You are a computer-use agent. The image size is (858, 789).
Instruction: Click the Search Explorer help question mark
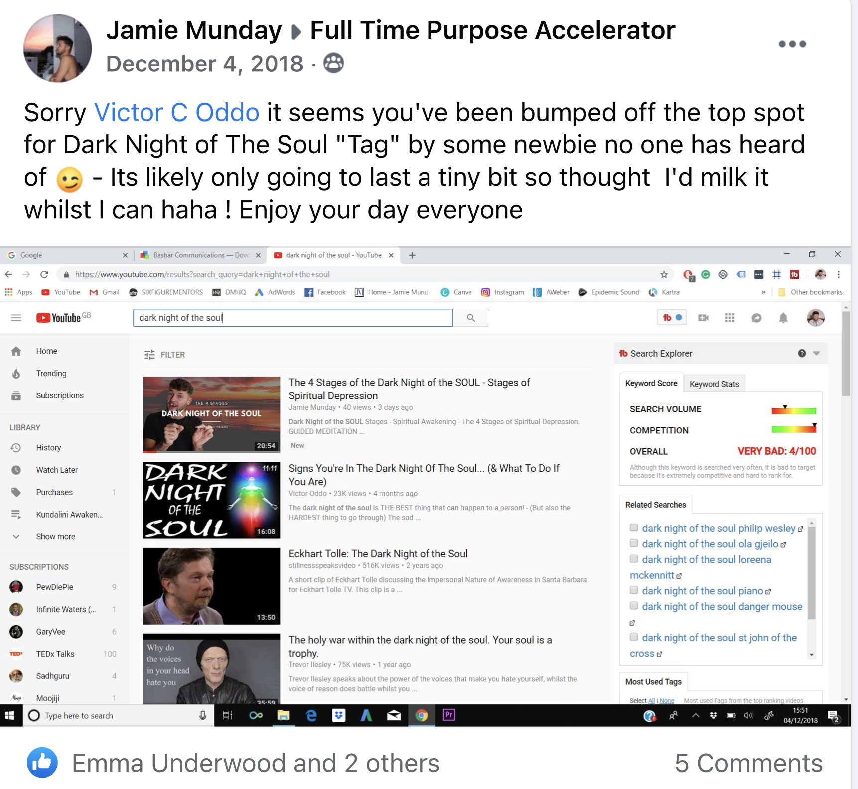[x=802, y=353]
